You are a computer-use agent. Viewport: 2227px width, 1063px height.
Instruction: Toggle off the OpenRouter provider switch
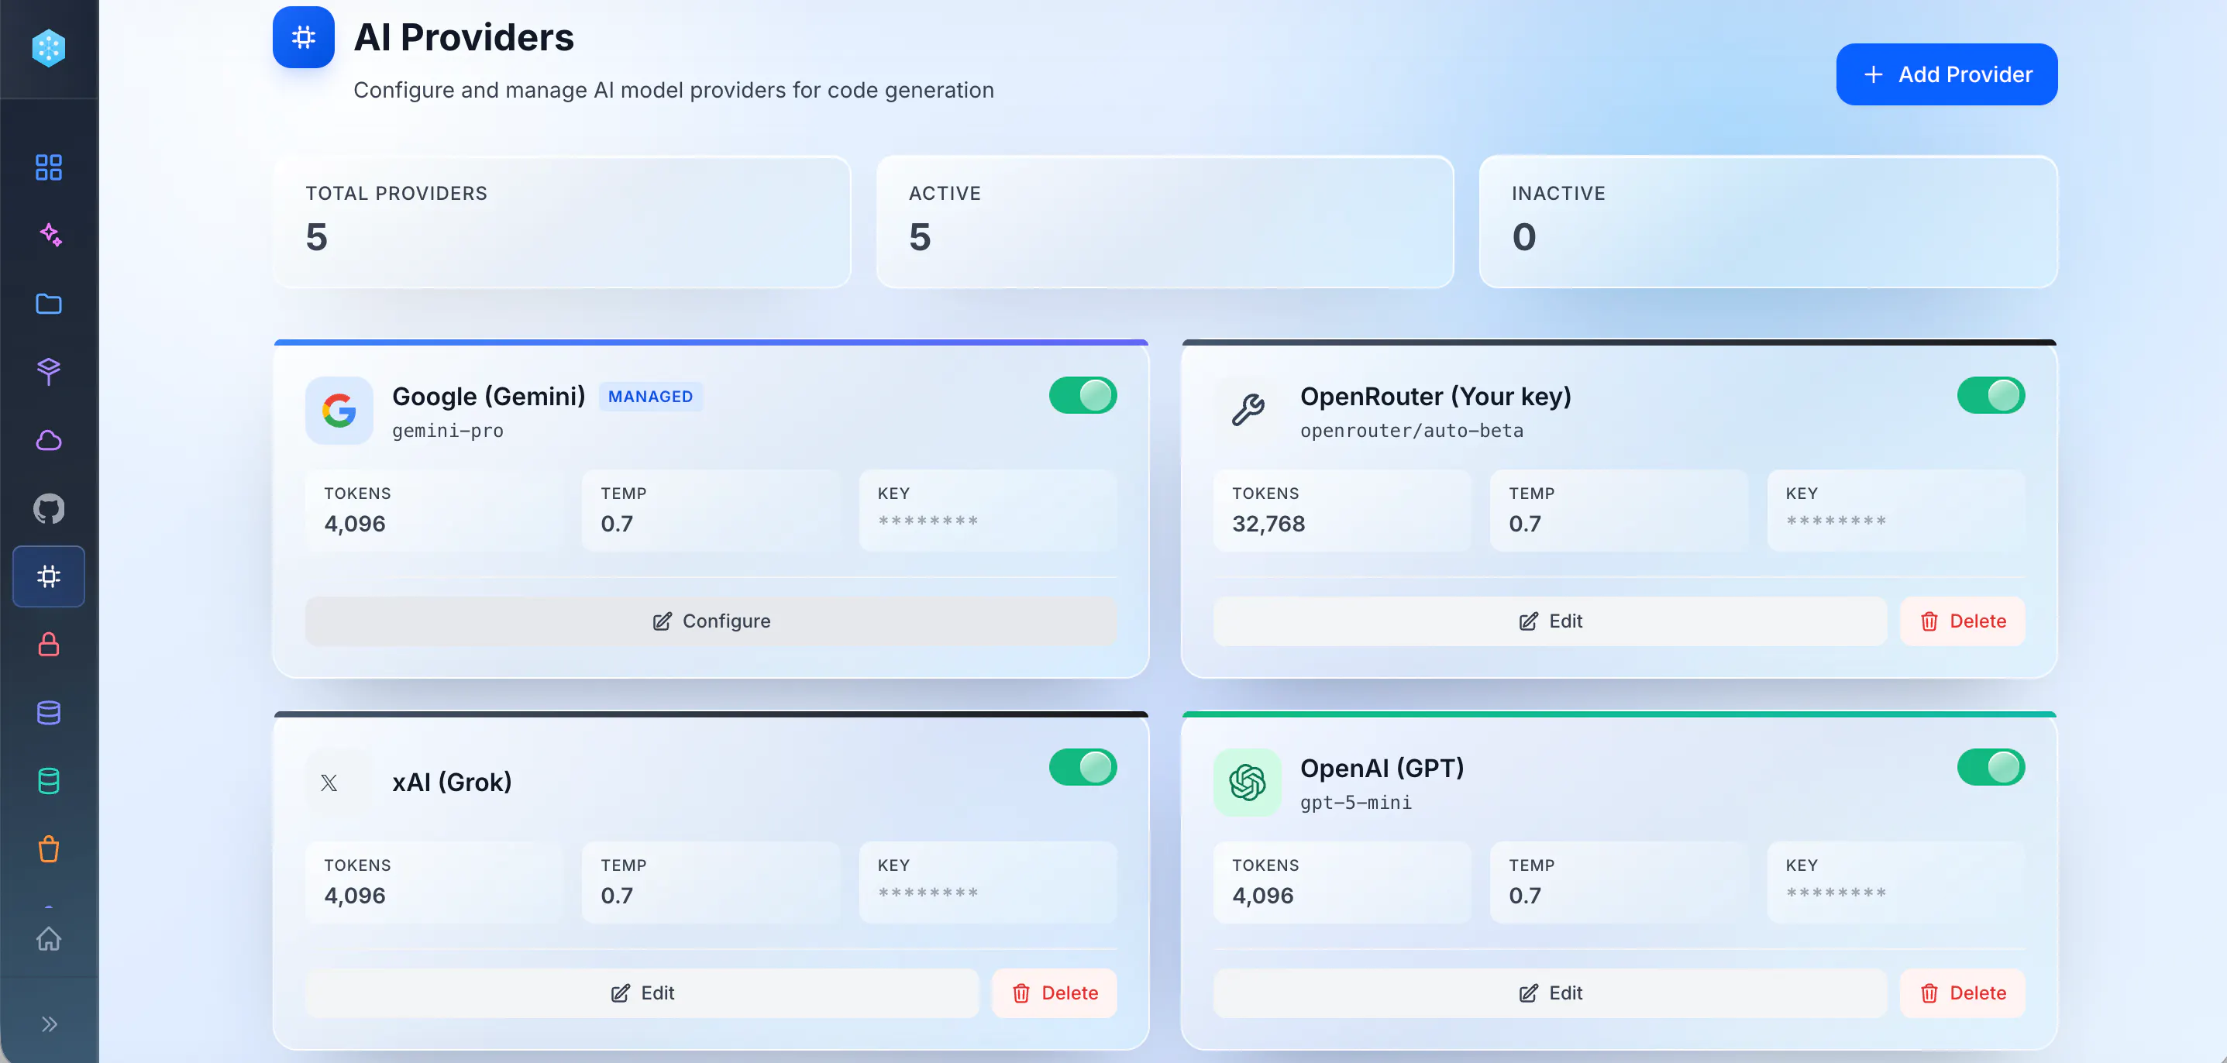[x=1991, y=396]
